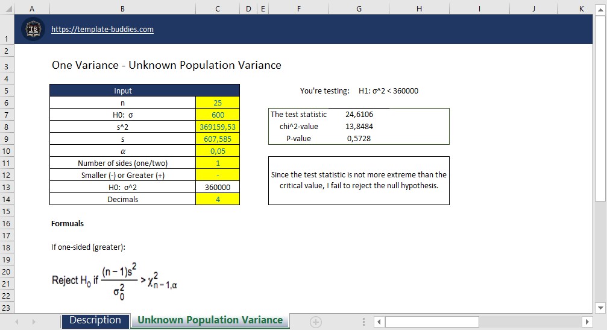Click the horizontal scrollbar thumb
607x330 pixels.
point(432,322)
